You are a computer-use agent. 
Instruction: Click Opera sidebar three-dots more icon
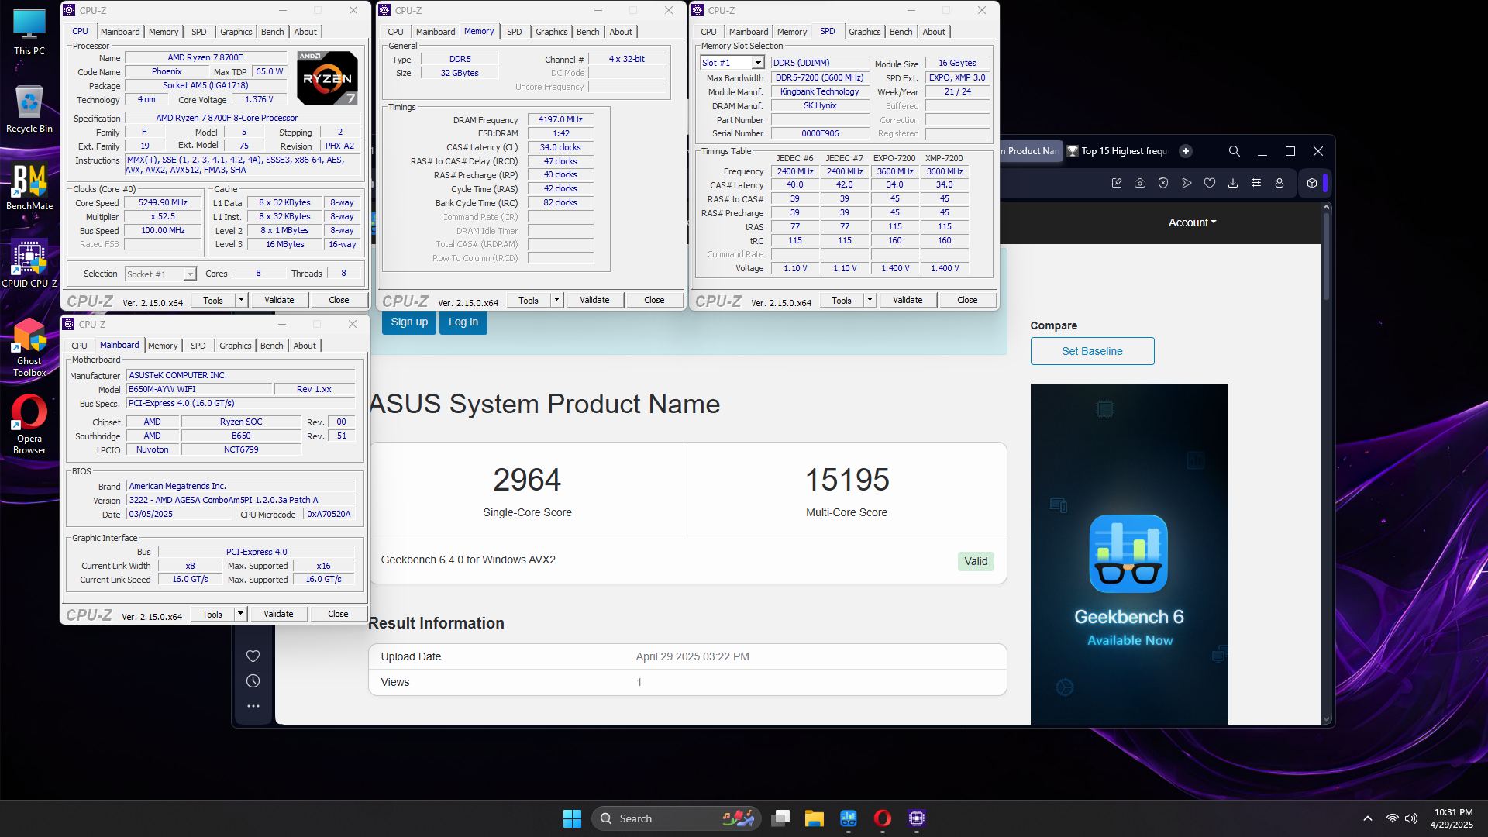(253, 706)
